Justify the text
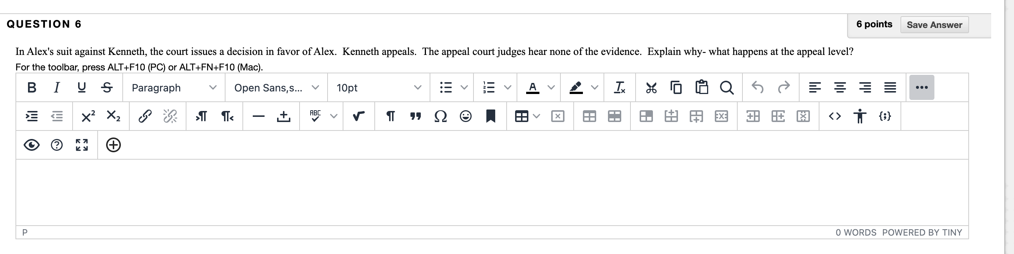The width and height of the screenshot is (1014, 254). point(891,87)
